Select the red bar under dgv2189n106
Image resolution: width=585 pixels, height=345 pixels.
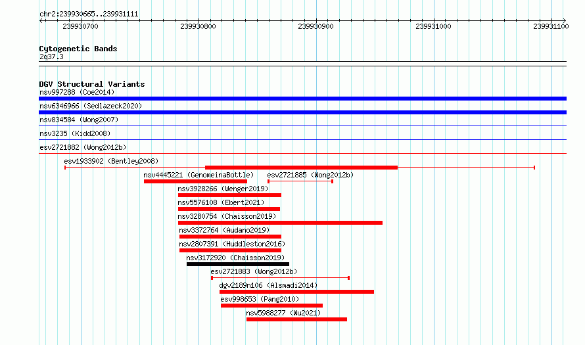pyautogui.click(x=296, y=292)
